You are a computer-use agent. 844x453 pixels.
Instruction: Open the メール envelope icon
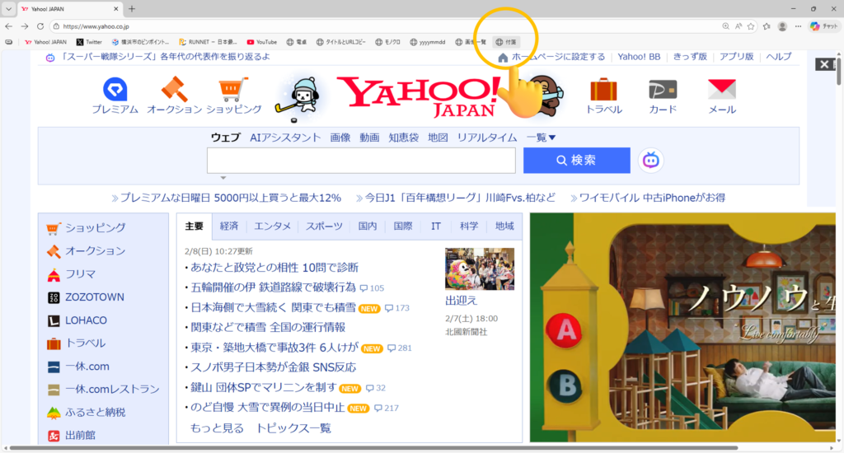tap(722, 91)
